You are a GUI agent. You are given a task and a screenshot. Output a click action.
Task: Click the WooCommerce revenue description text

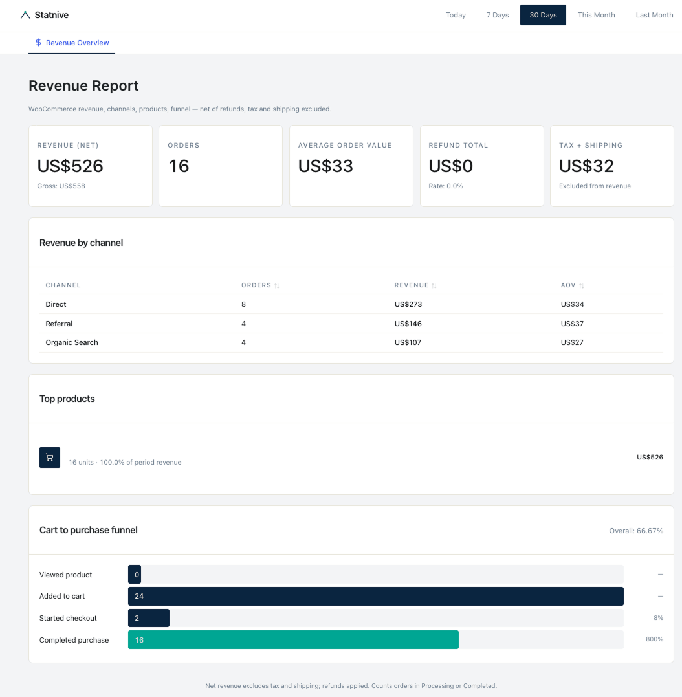point(180,109)
